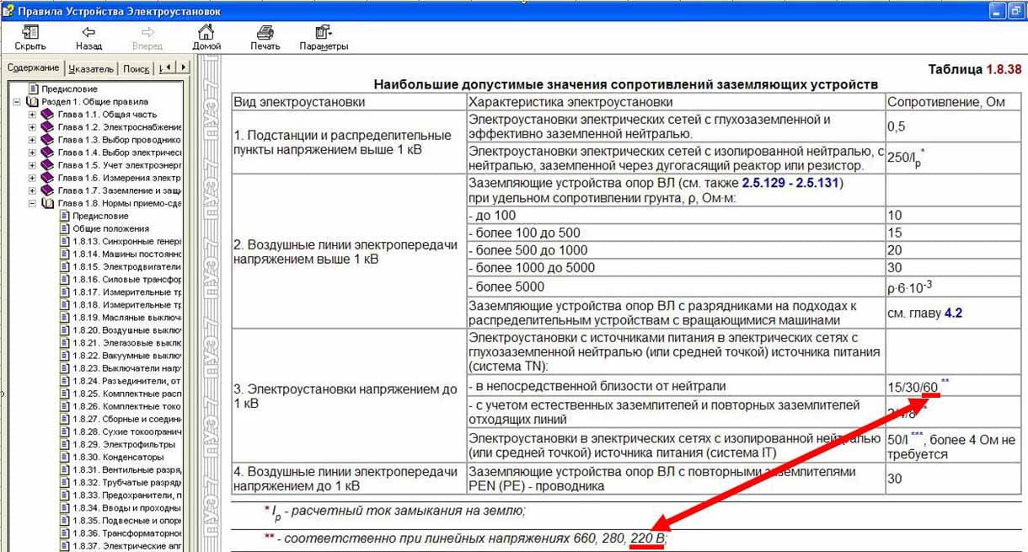Open the chapter 4.2 link
This screenshot has height=552, width=1028.
952,313
